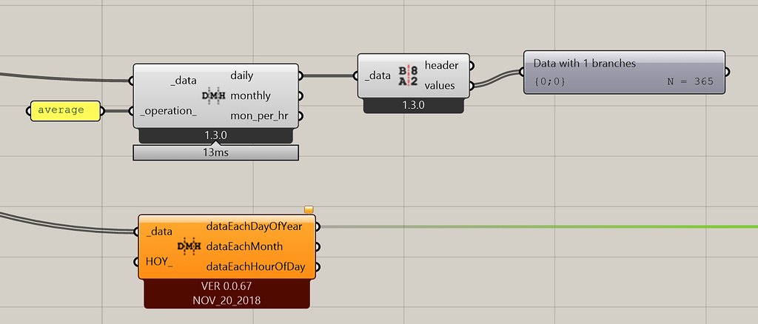Image resolution: width=758 pixels, height=324 pixels.
Task: Select the yellow 'average' panel
Action: 65,110
